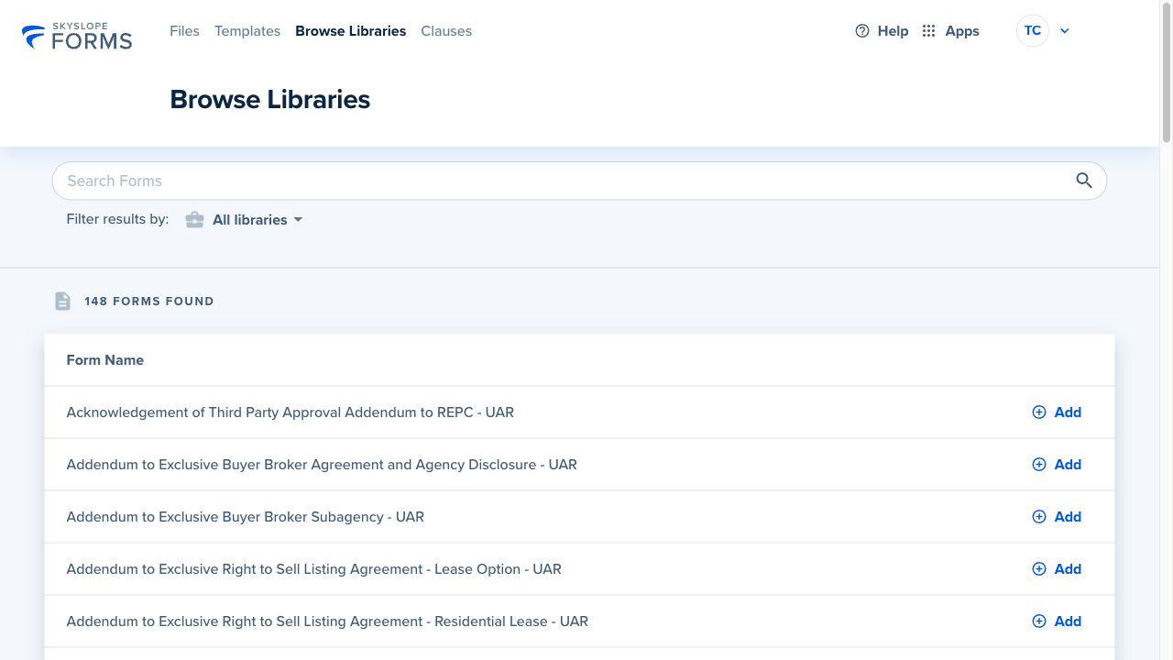Click the briefcase library filter icon

[x=194, y=220]
